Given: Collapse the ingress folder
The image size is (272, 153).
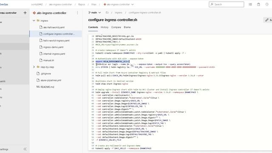Looking at the screenshot, I should pos(34,20).
